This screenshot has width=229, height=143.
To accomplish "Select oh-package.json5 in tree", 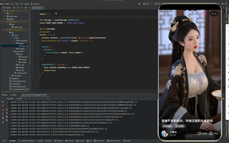I will pyautogui.click(x=17, y=87).
